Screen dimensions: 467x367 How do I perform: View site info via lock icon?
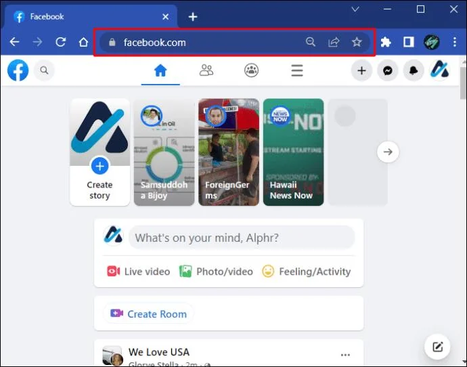click(x=112, y=42)
